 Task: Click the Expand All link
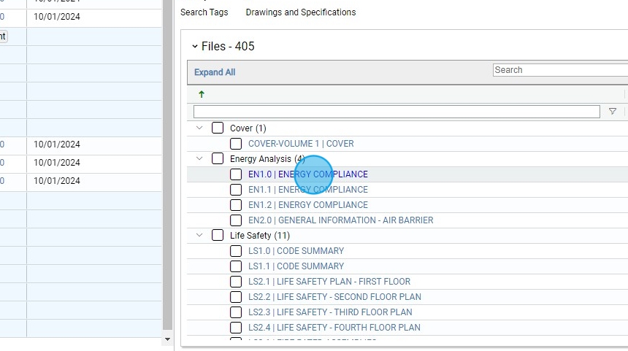point(215,72)
